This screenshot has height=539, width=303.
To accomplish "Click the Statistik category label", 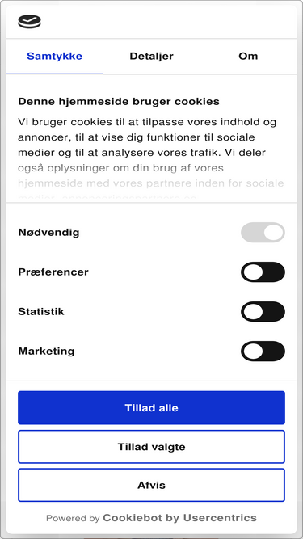I will [41, 311].
